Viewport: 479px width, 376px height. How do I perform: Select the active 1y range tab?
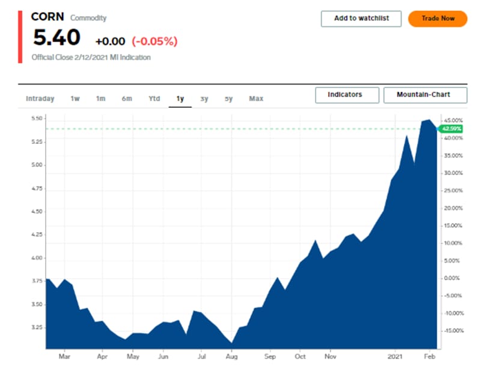(180, 99)
